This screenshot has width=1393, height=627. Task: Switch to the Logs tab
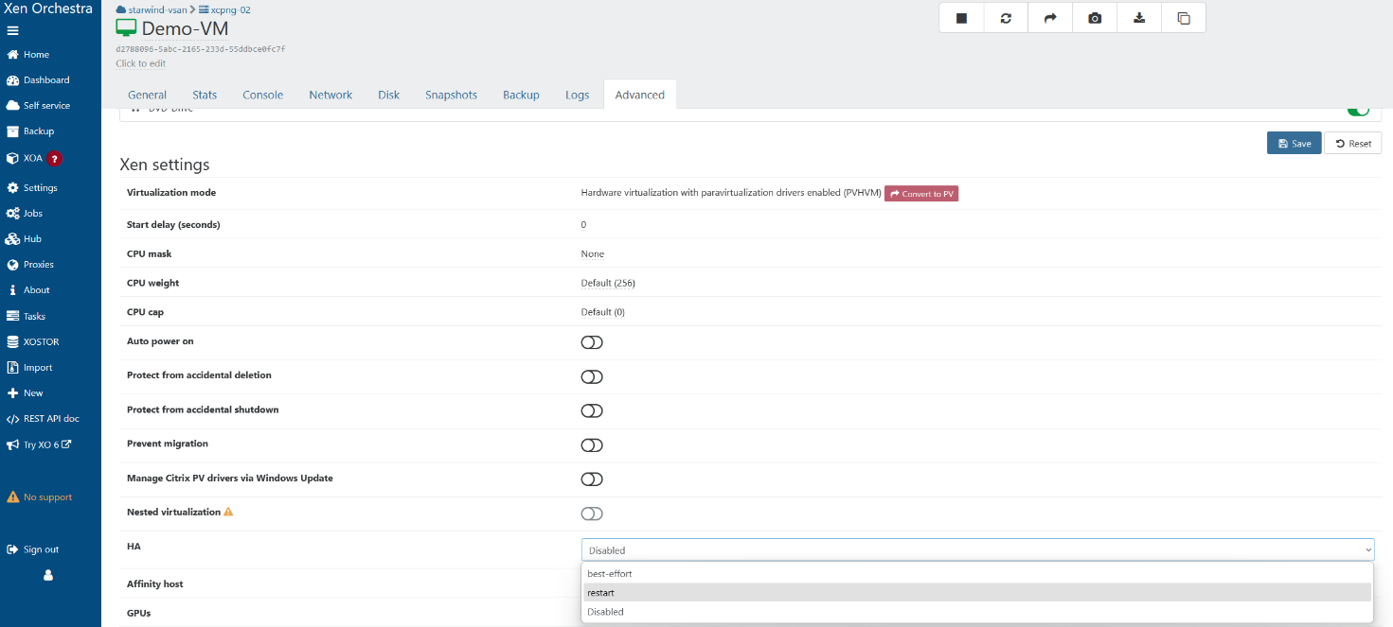pos(578,95)
